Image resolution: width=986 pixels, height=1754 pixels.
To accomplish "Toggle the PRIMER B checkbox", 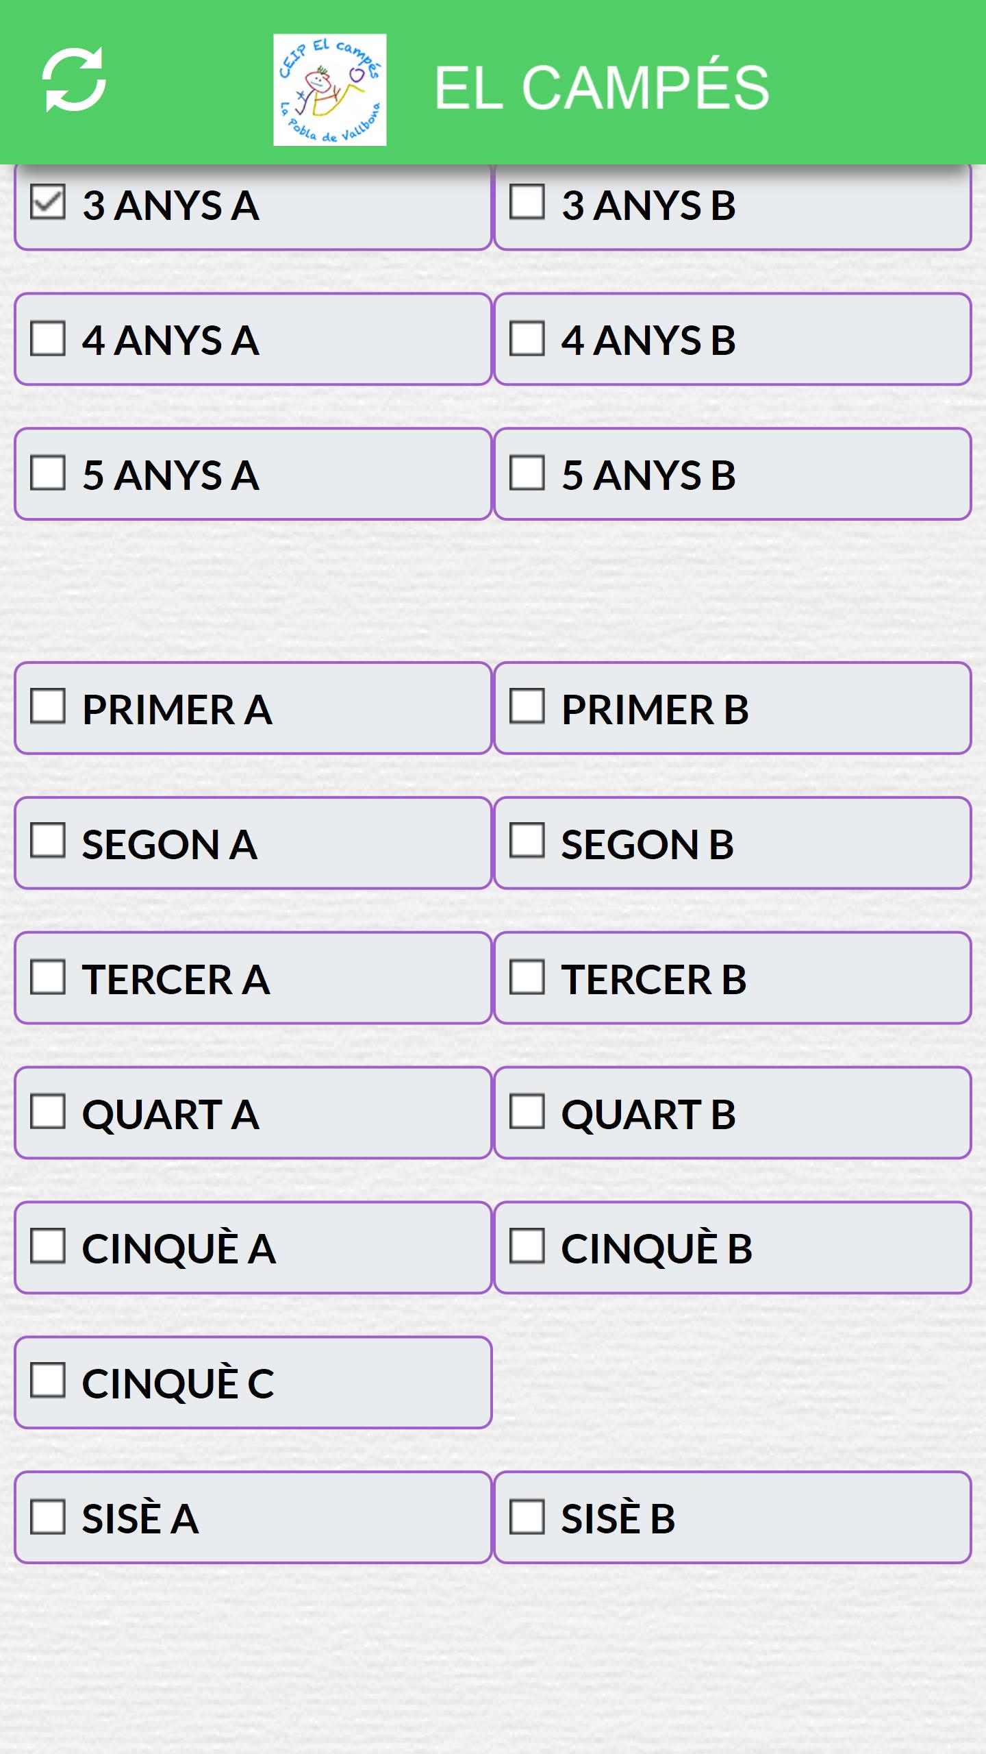I will 527,706.
